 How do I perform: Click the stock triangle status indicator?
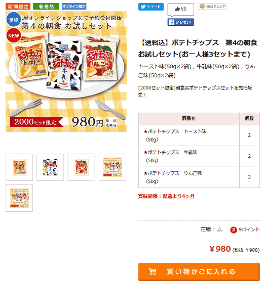tap(219, 229)
